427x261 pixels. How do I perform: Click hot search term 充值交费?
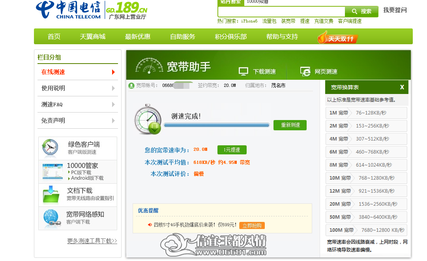[324, 21]
